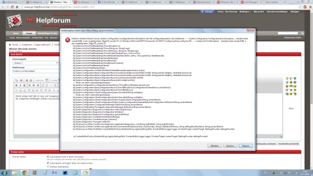Switch to the Outlook.com browser tab
Image resolution: width=313 pixels, height=176 pixels.
(13, 2)
